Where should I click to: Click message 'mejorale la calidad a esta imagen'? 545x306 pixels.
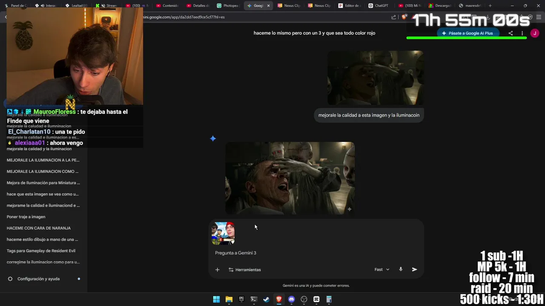coord(369,115)
